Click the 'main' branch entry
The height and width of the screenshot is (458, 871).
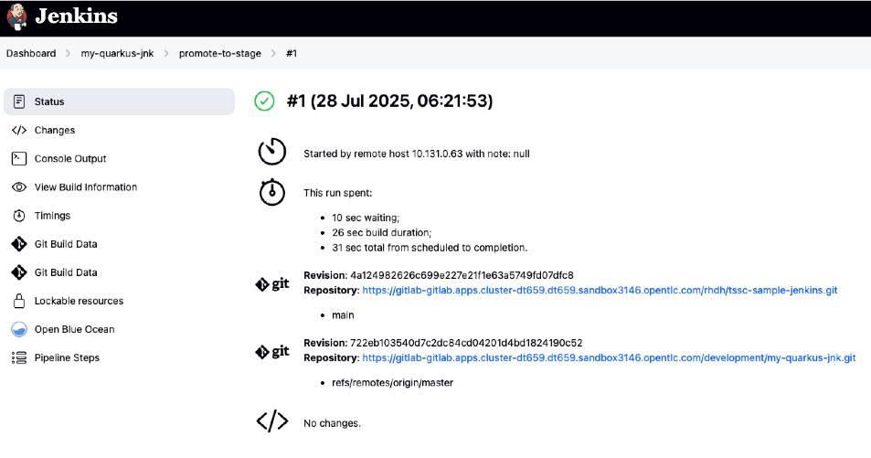coord(343,315)
